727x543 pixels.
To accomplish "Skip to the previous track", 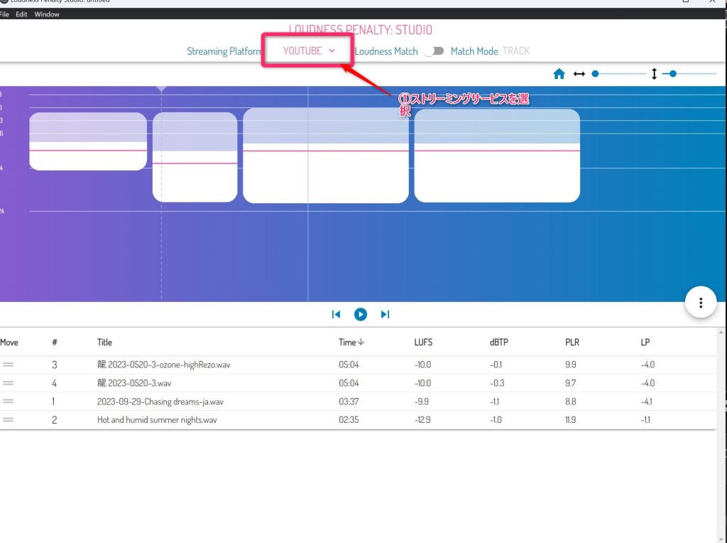I will 337,314.
